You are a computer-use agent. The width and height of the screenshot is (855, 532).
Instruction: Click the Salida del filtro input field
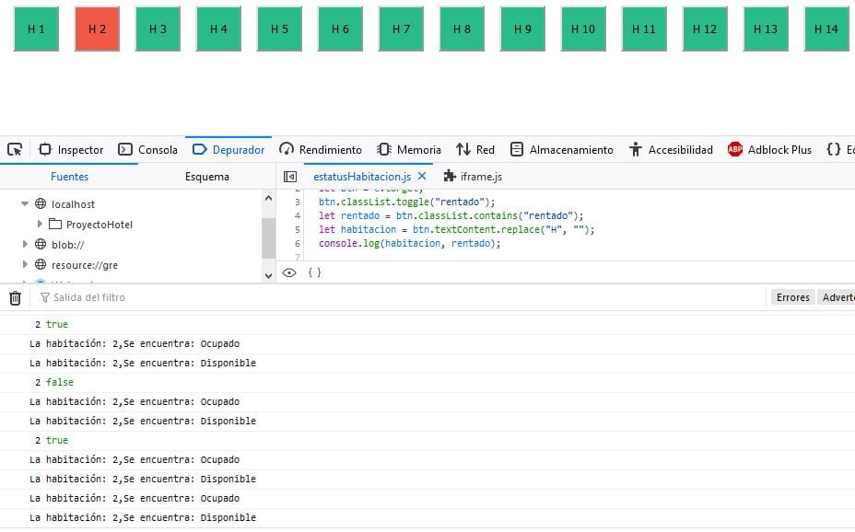point(111,296)
